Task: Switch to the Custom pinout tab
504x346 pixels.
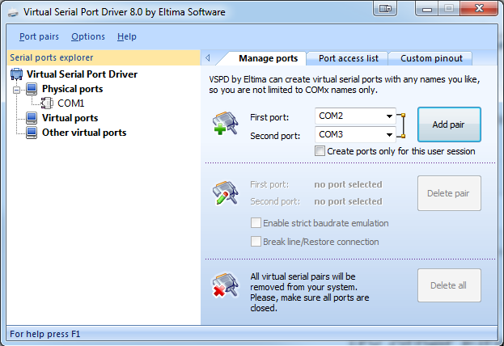Action: point(431,58)
